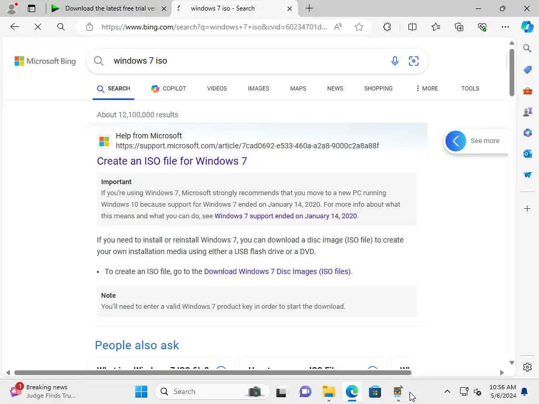Open the Tools briefcase sidebar icon

click(527, 90)
